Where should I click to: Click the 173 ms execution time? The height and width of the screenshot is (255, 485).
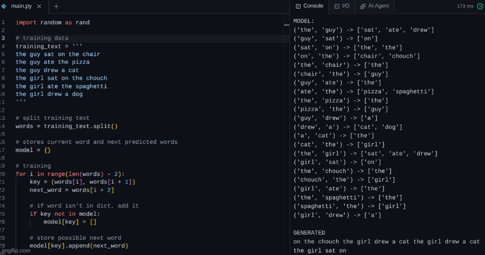[465, 6]
